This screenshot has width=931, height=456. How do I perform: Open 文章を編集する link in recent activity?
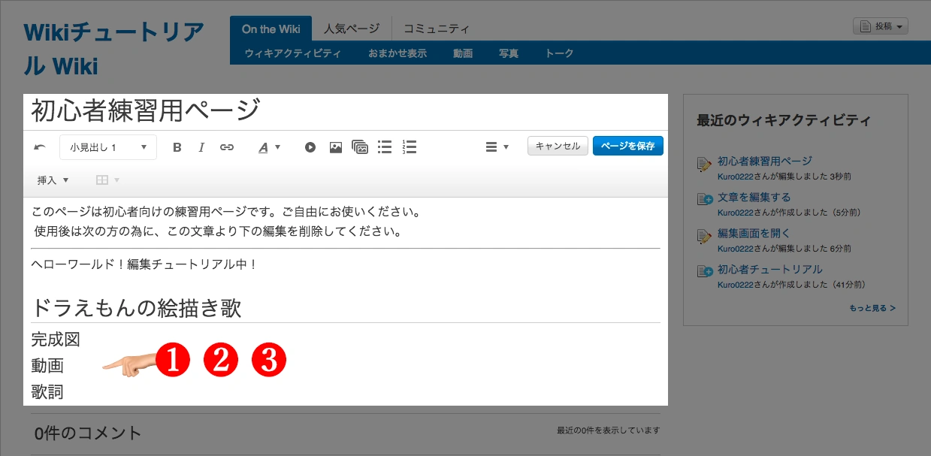click(754, 197)
